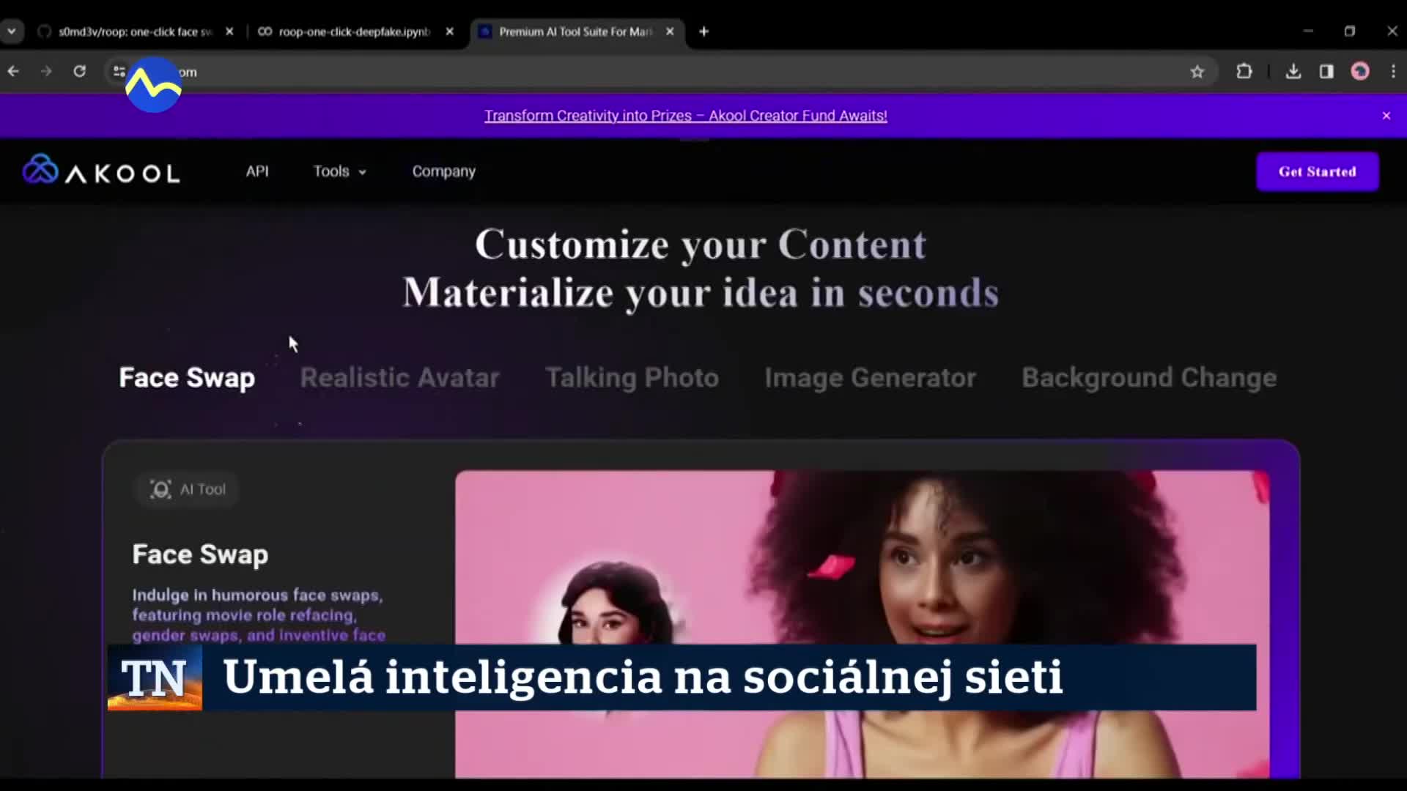Screen dimensions: 1407x791
Task: Reload the current page
Action: click(x=79, y=71)
